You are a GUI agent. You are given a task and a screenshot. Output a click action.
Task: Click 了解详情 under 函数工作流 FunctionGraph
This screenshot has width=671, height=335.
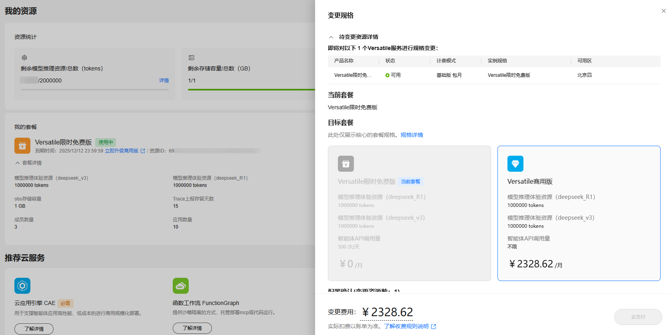pyautogui.click(x=192, y=328)
